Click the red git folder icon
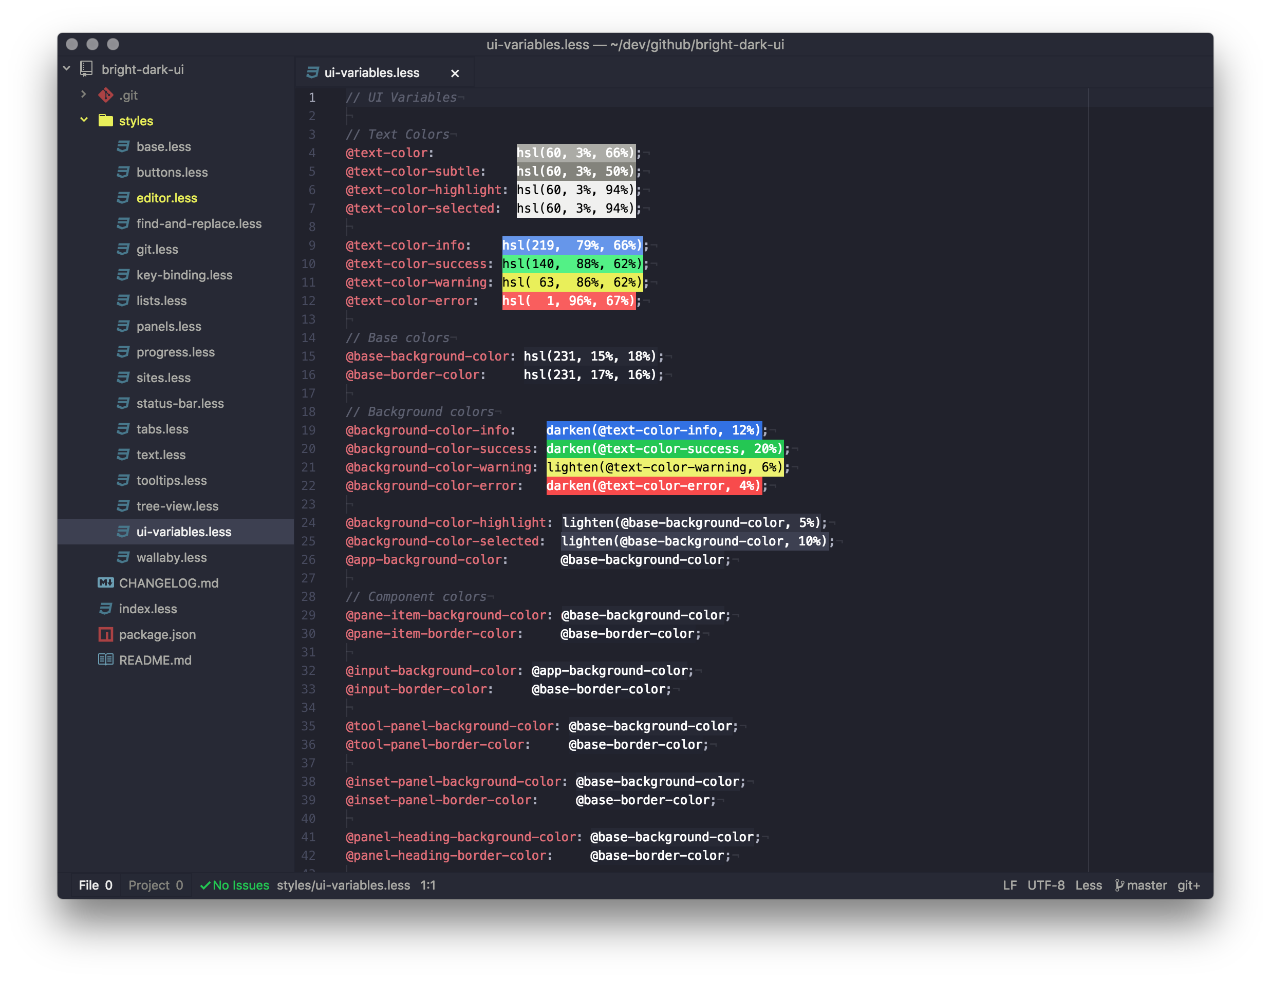 click(105, 95)
